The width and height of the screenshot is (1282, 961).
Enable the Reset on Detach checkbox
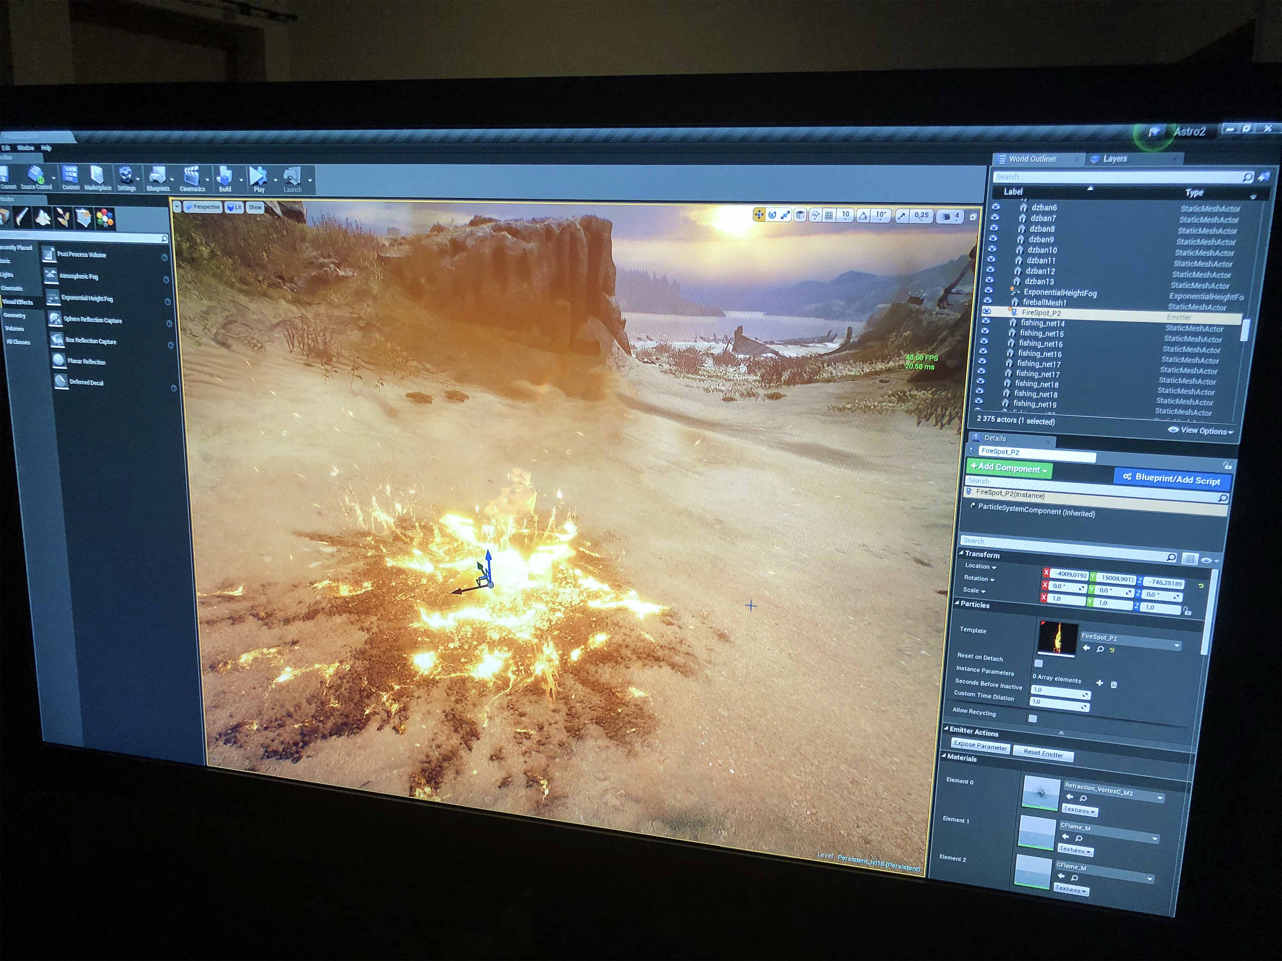point(1039,663)
